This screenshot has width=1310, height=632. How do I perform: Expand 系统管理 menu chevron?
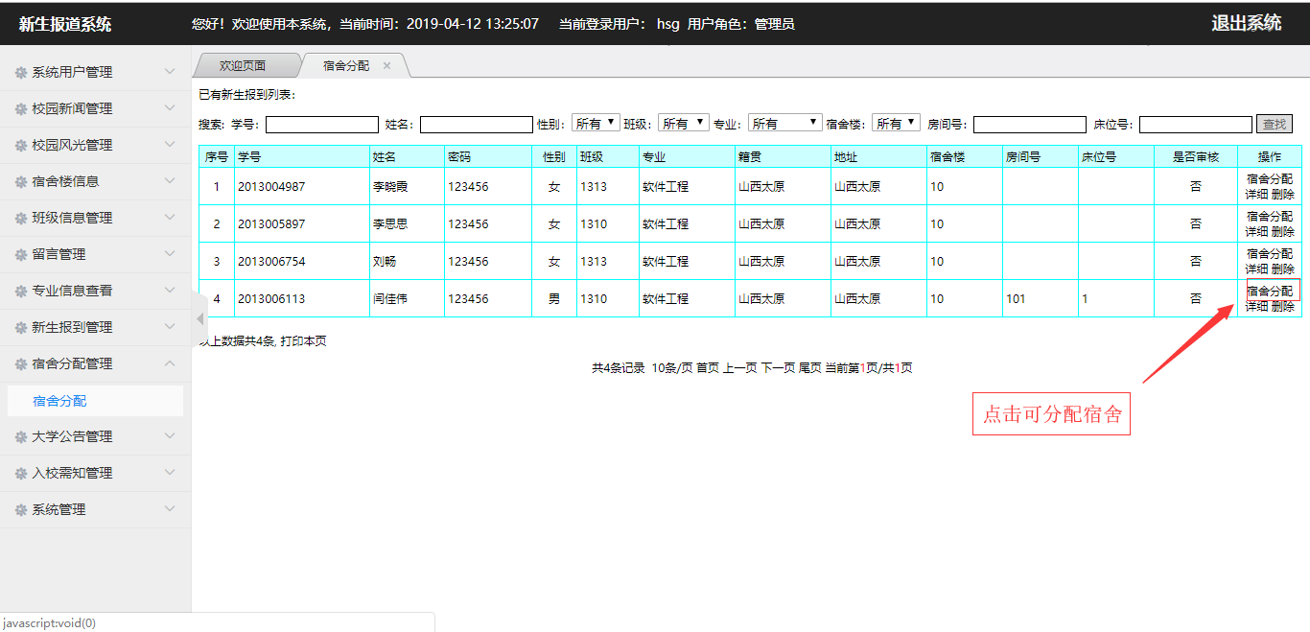(170, 509)
